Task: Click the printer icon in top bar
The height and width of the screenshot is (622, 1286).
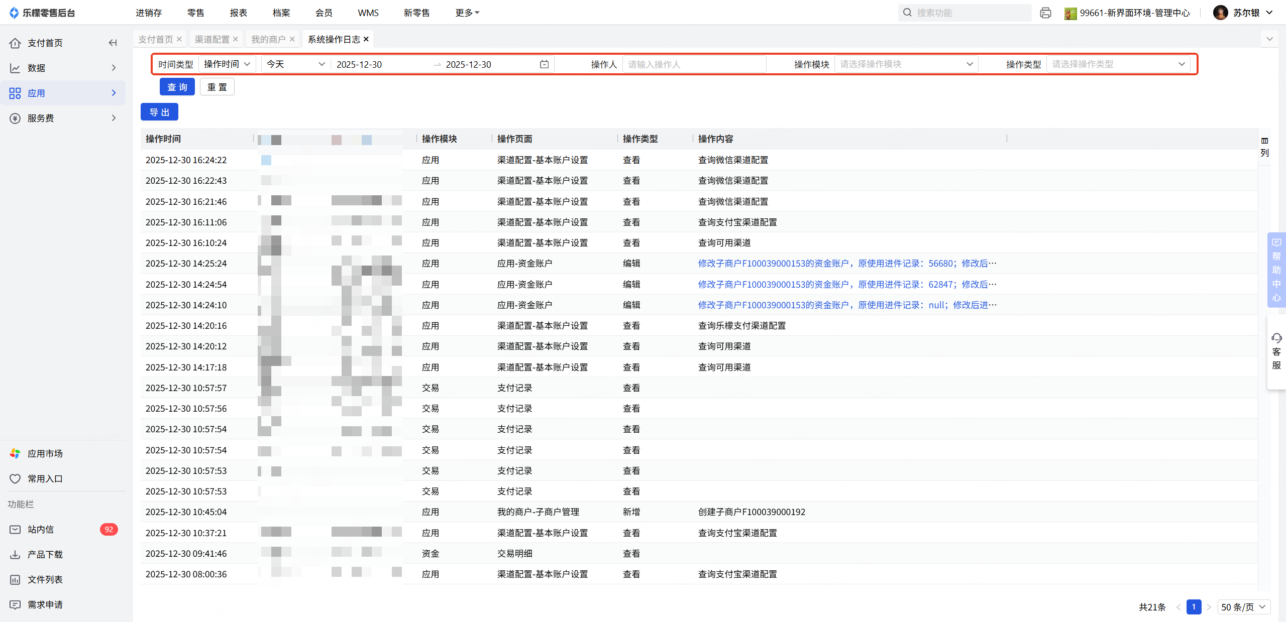Action: [x=1045, y=13]
